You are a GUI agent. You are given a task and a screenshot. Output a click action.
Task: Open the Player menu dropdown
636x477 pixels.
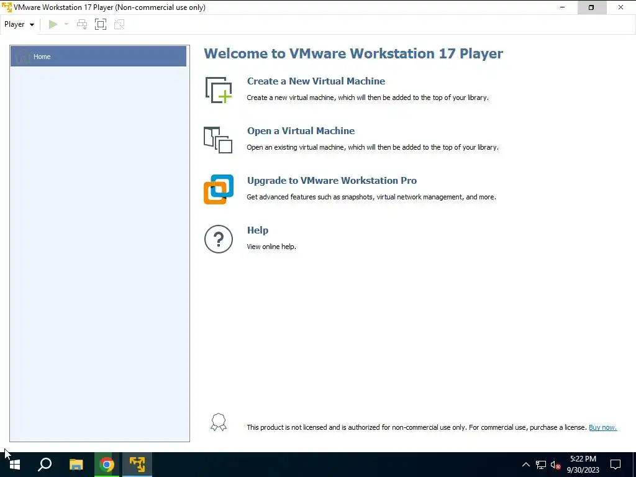click(x=19, y=24)
